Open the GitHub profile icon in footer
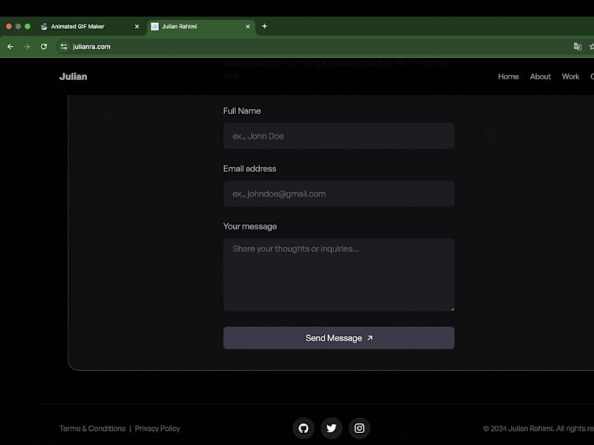Image resolution: width=594 pixels, height=445 pixels. 304,428
